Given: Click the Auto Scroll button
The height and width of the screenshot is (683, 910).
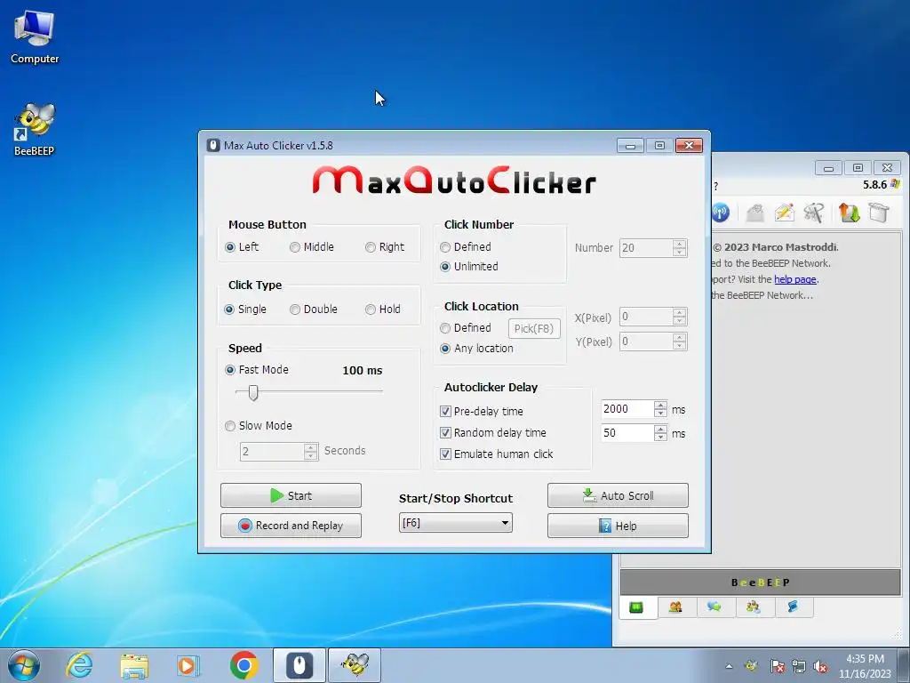Looking at the screenshot, I should pos(619,495).
